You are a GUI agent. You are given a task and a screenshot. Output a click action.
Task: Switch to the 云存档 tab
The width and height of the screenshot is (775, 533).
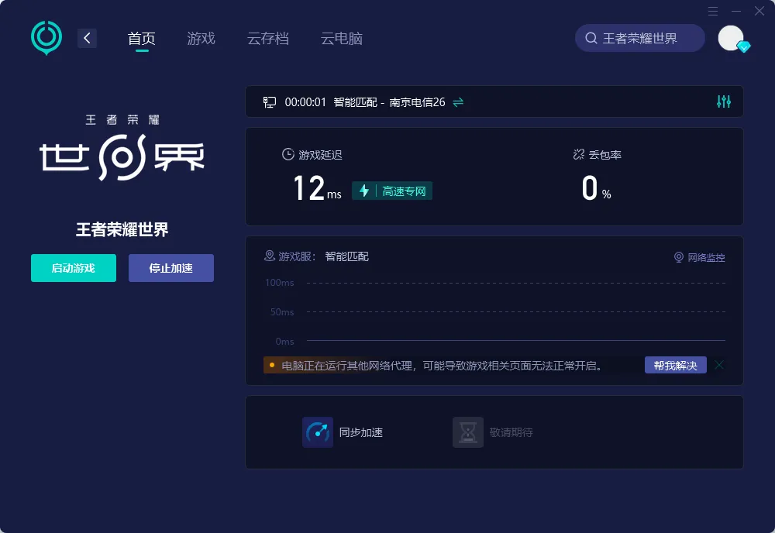[x=268, y=38]
